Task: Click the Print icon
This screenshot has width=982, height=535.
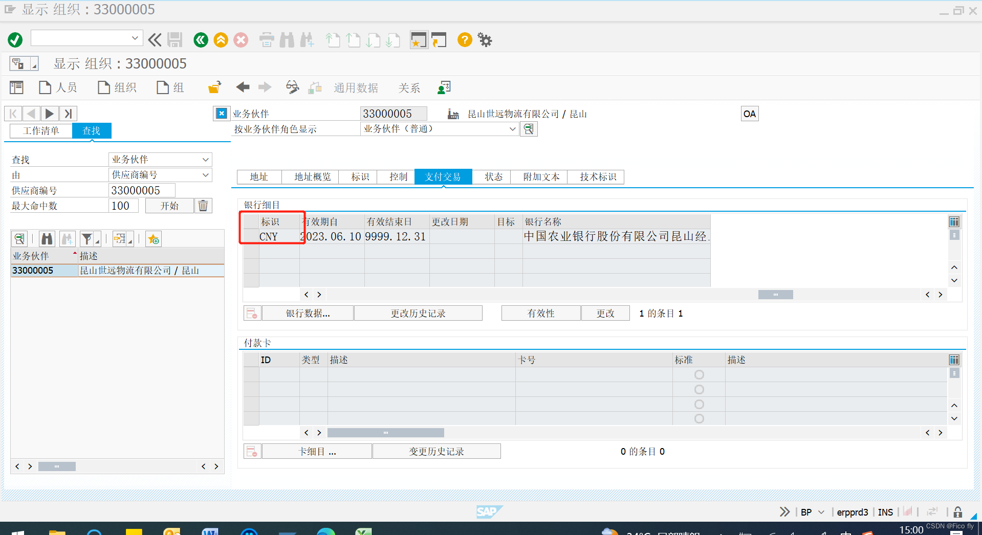Action: tap(266, 39)
